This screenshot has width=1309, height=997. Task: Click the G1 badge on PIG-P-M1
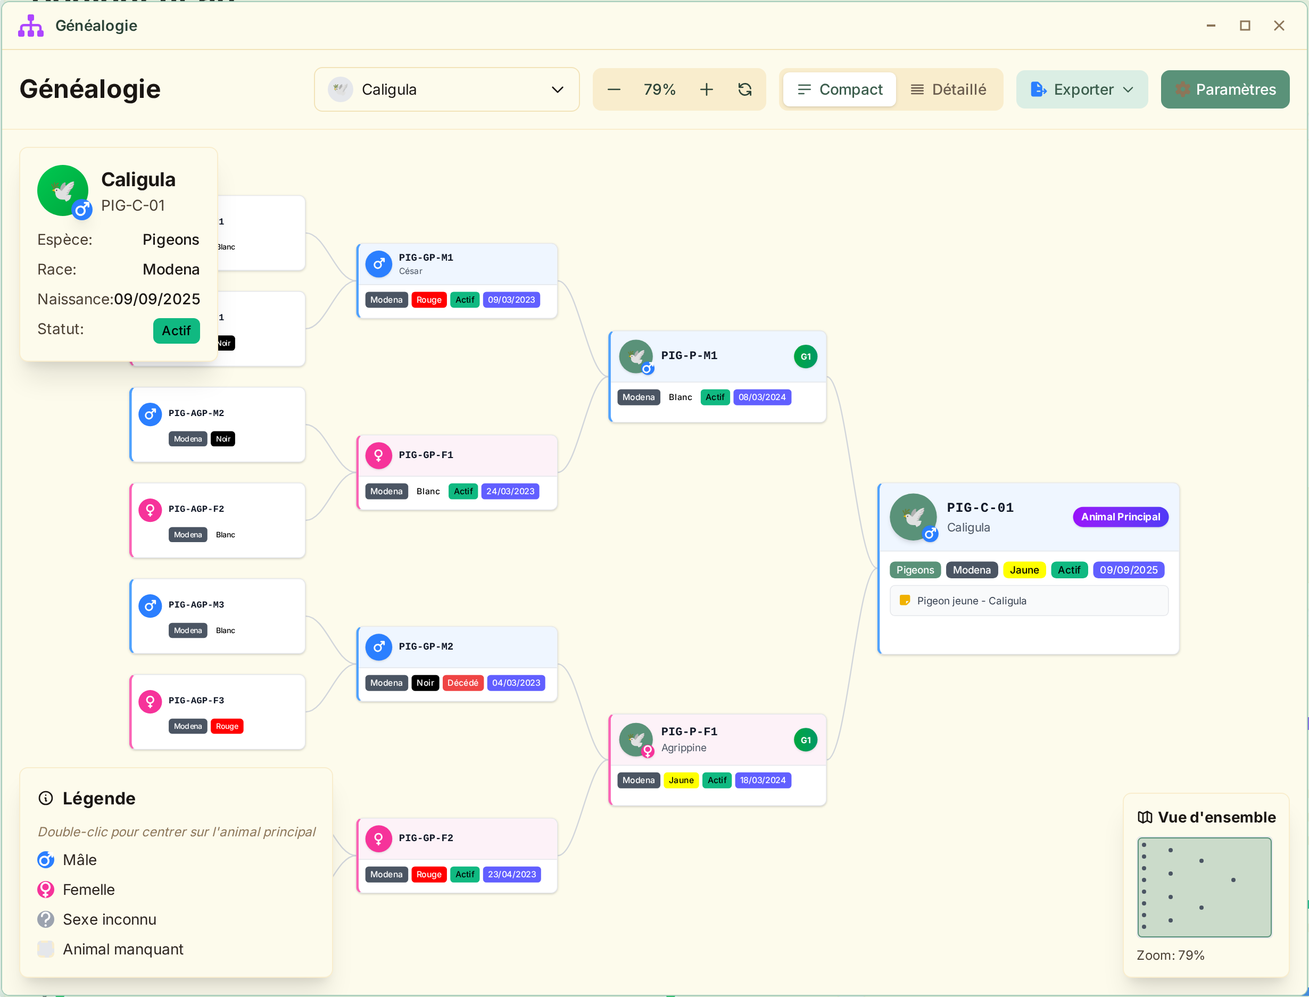[805, 356]
